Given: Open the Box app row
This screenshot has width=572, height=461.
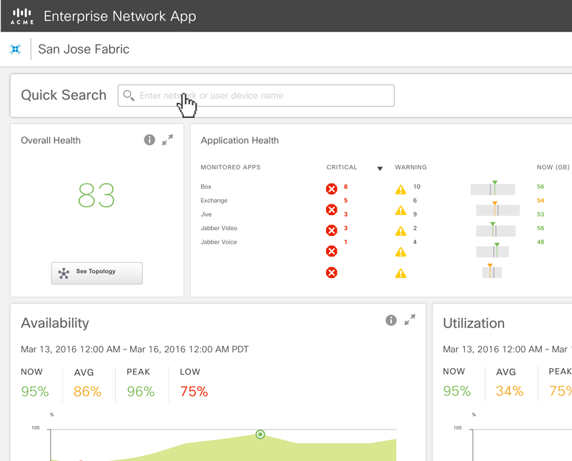Looking at the screenshot, I should coord(206,187).
